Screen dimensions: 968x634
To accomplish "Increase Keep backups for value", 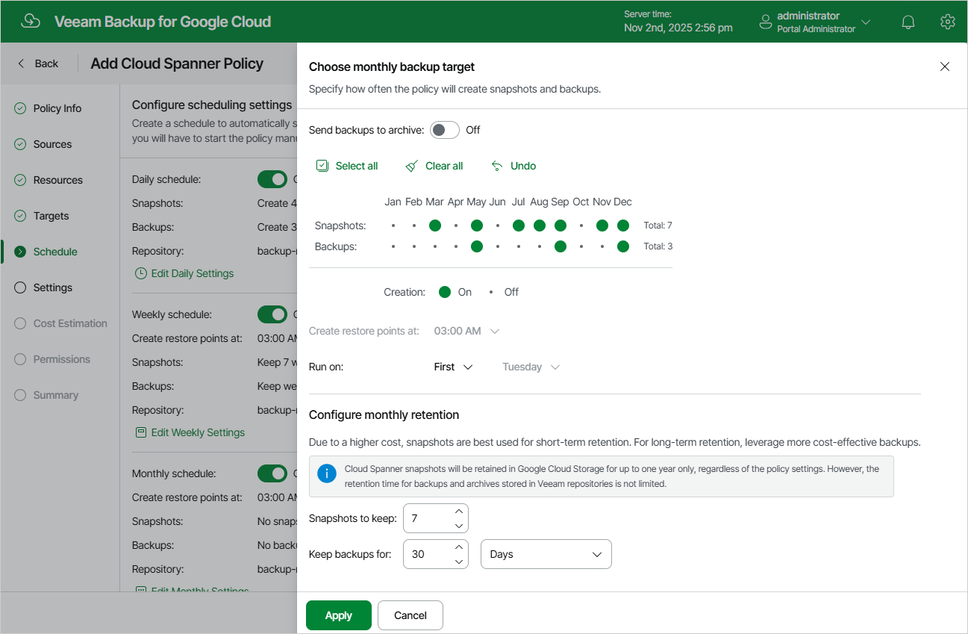I will coord(459,547).
